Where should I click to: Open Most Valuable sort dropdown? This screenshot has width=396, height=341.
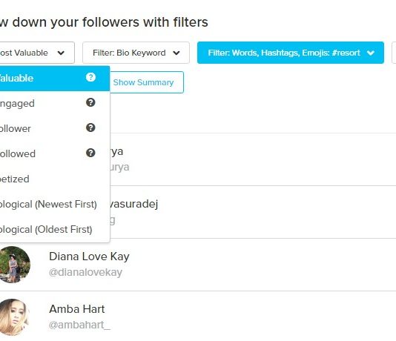[36, 53]
